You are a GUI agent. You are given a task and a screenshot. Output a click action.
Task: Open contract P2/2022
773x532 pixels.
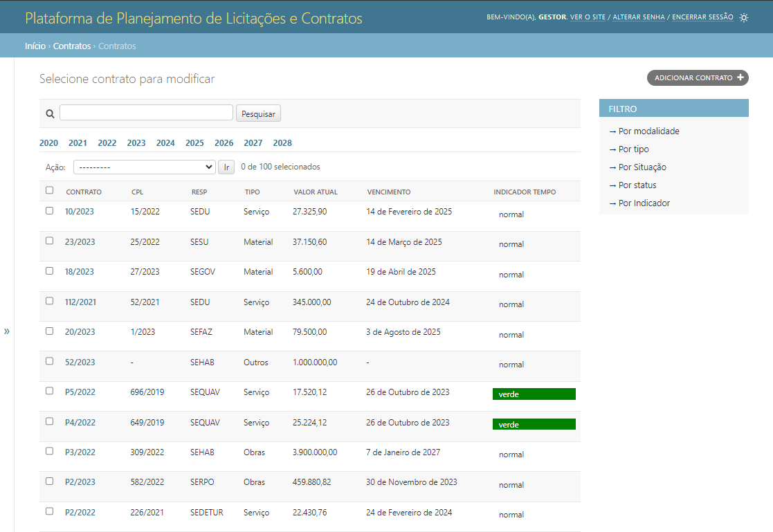pos(80,512)
